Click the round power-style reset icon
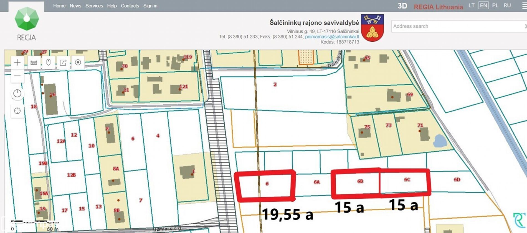 (x=17, y=94)
